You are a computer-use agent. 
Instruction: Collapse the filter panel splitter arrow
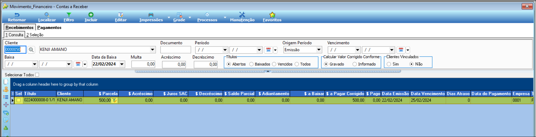(x=268, y=72)
